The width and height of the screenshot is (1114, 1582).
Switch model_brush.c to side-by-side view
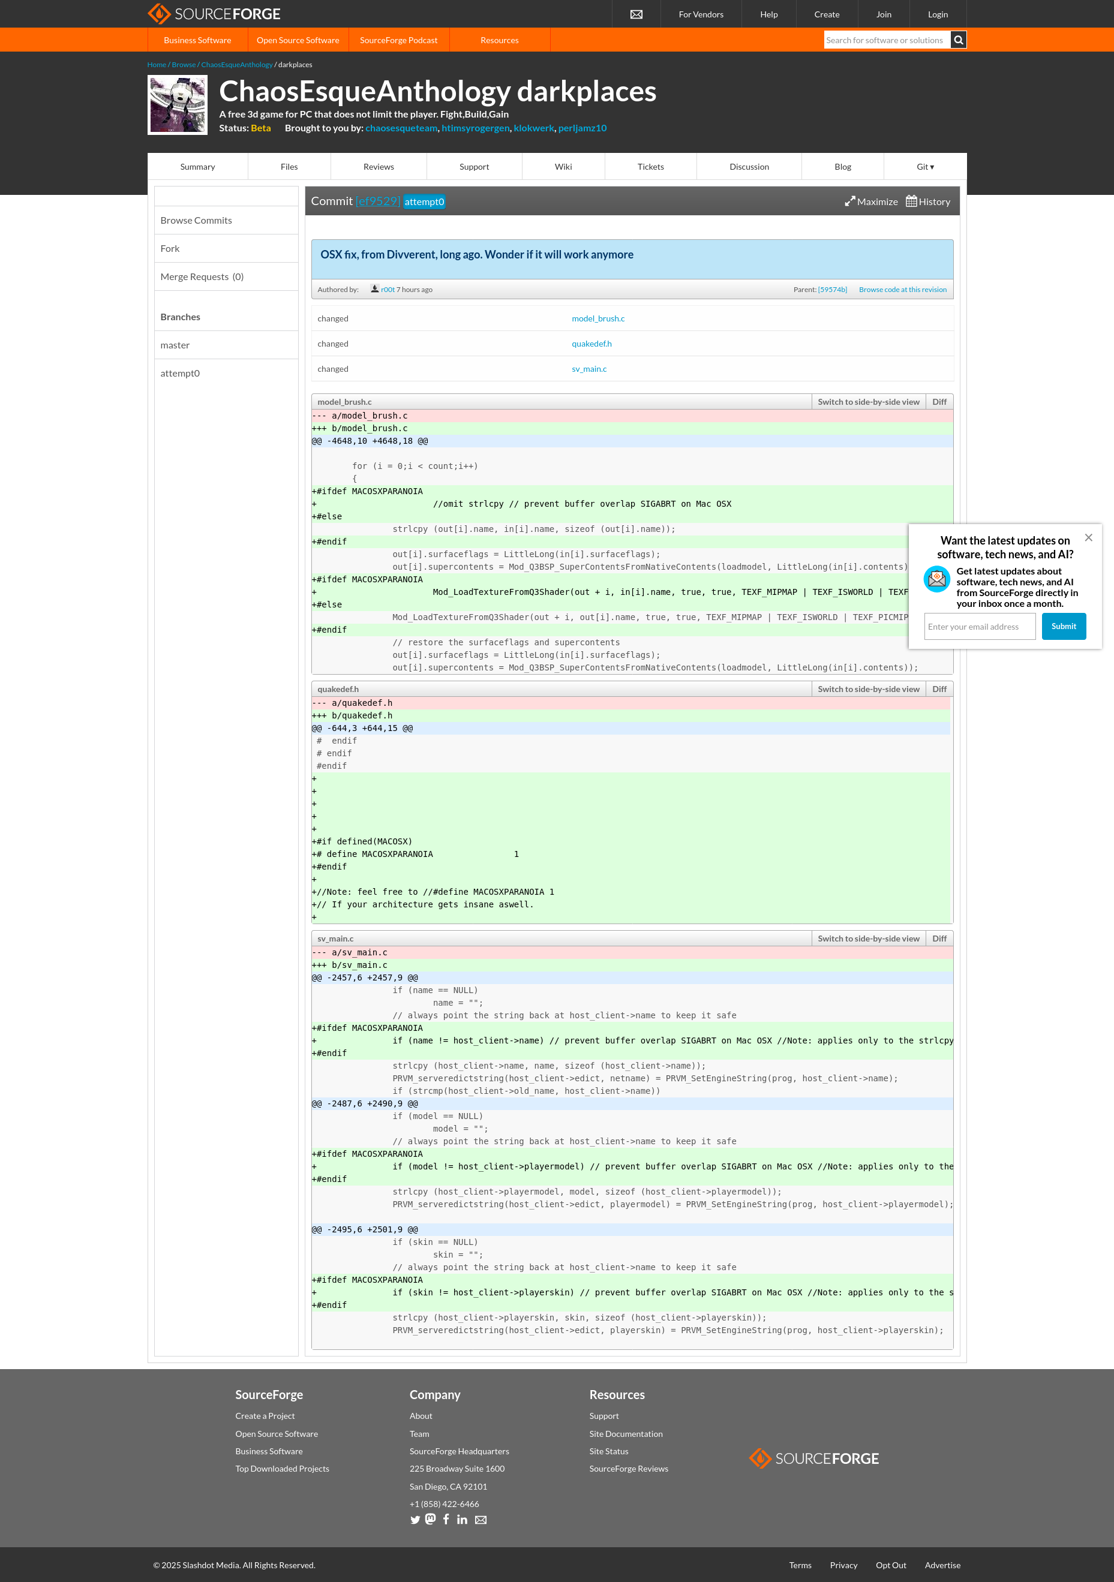pos(869,402)
